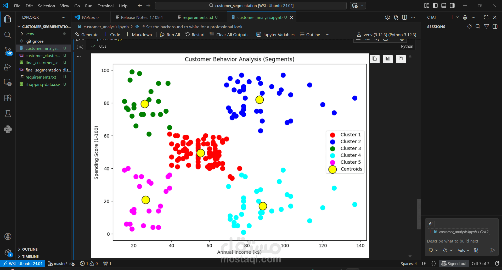This screenshot has width=502, height=270.
Task: Open the Auto model dropdown in chat
Action: click(x=463, y=250)
